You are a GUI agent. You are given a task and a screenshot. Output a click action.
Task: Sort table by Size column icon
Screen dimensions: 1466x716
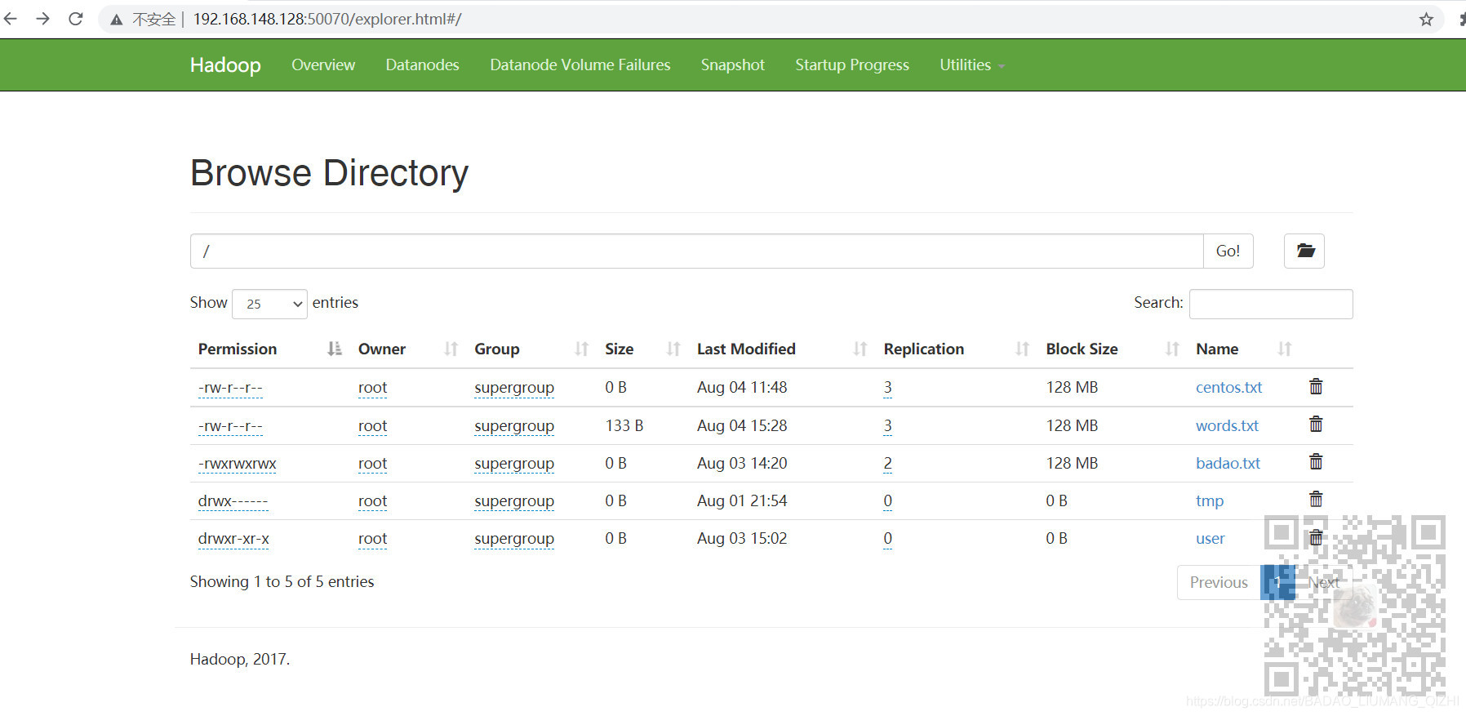pyautogui.click(x=673, y=349)
